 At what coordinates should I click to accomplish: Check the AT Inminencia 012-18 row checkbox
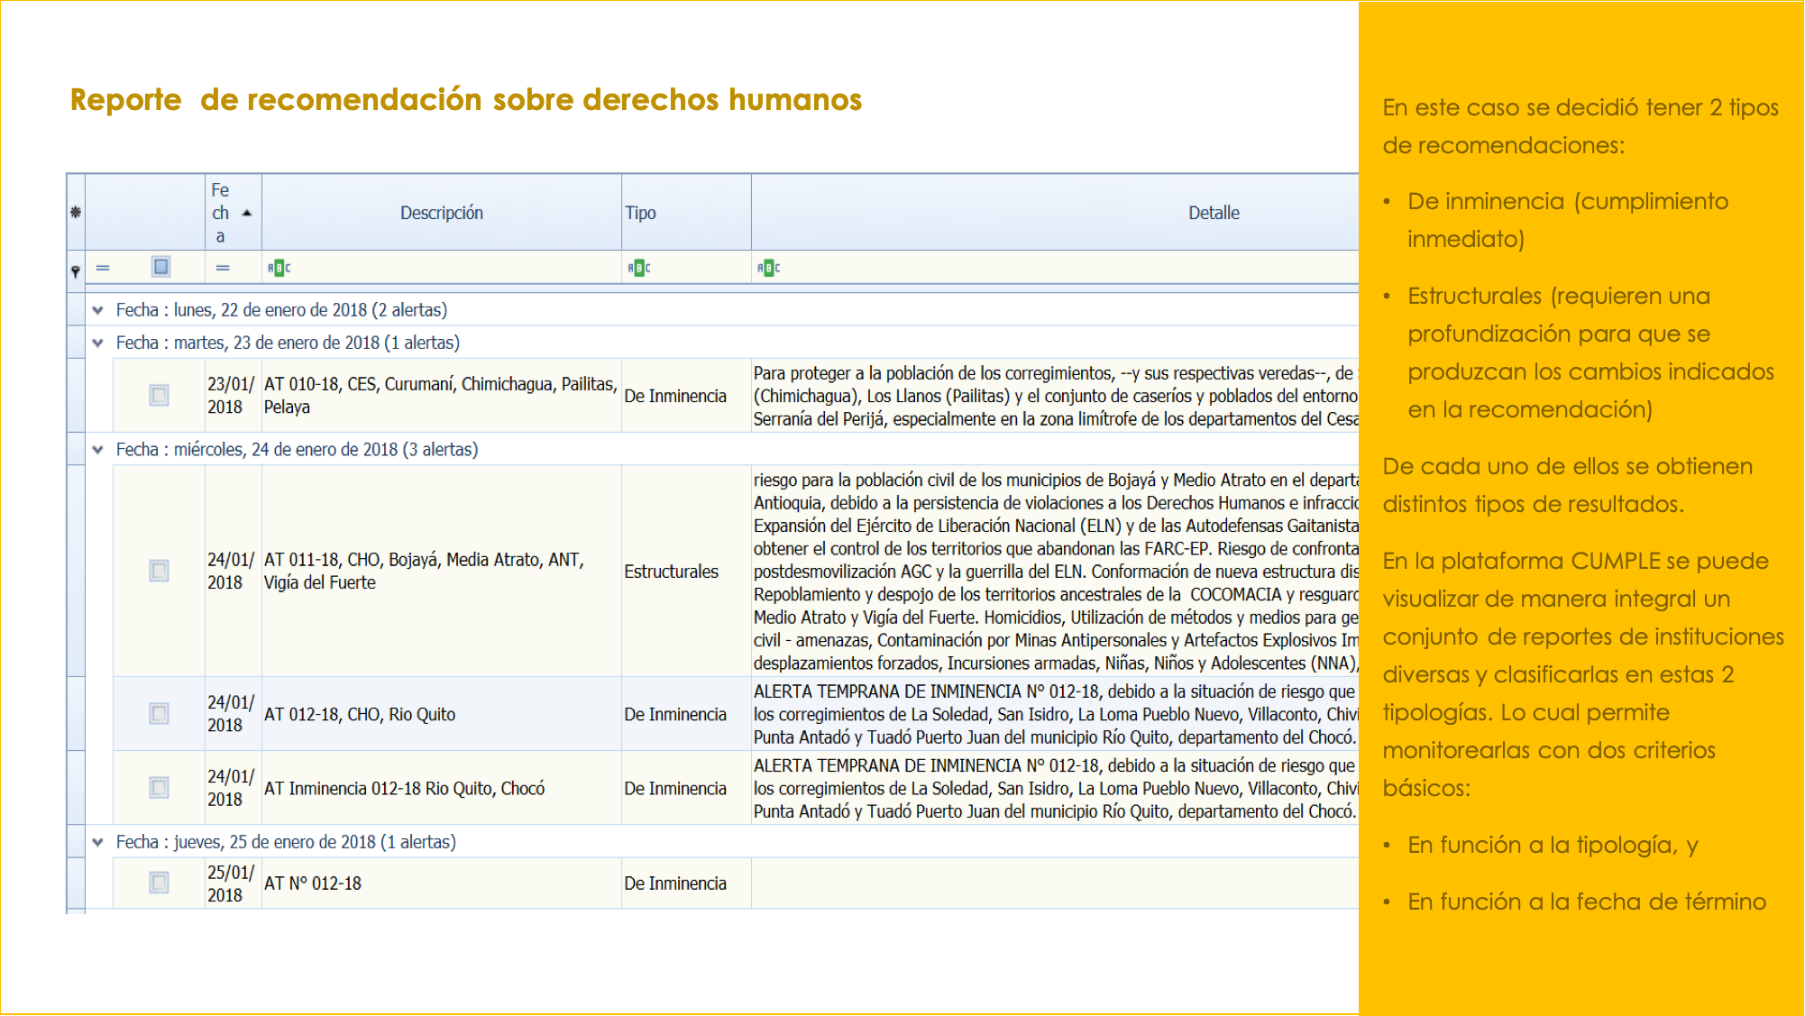pos(160,787)
